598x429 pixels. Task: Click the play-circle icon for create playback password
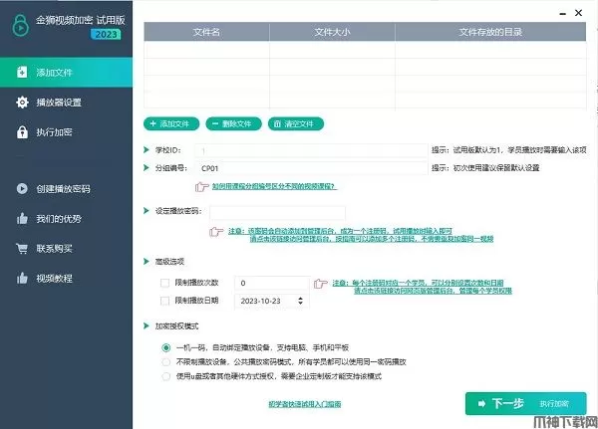tap(22, 188)
